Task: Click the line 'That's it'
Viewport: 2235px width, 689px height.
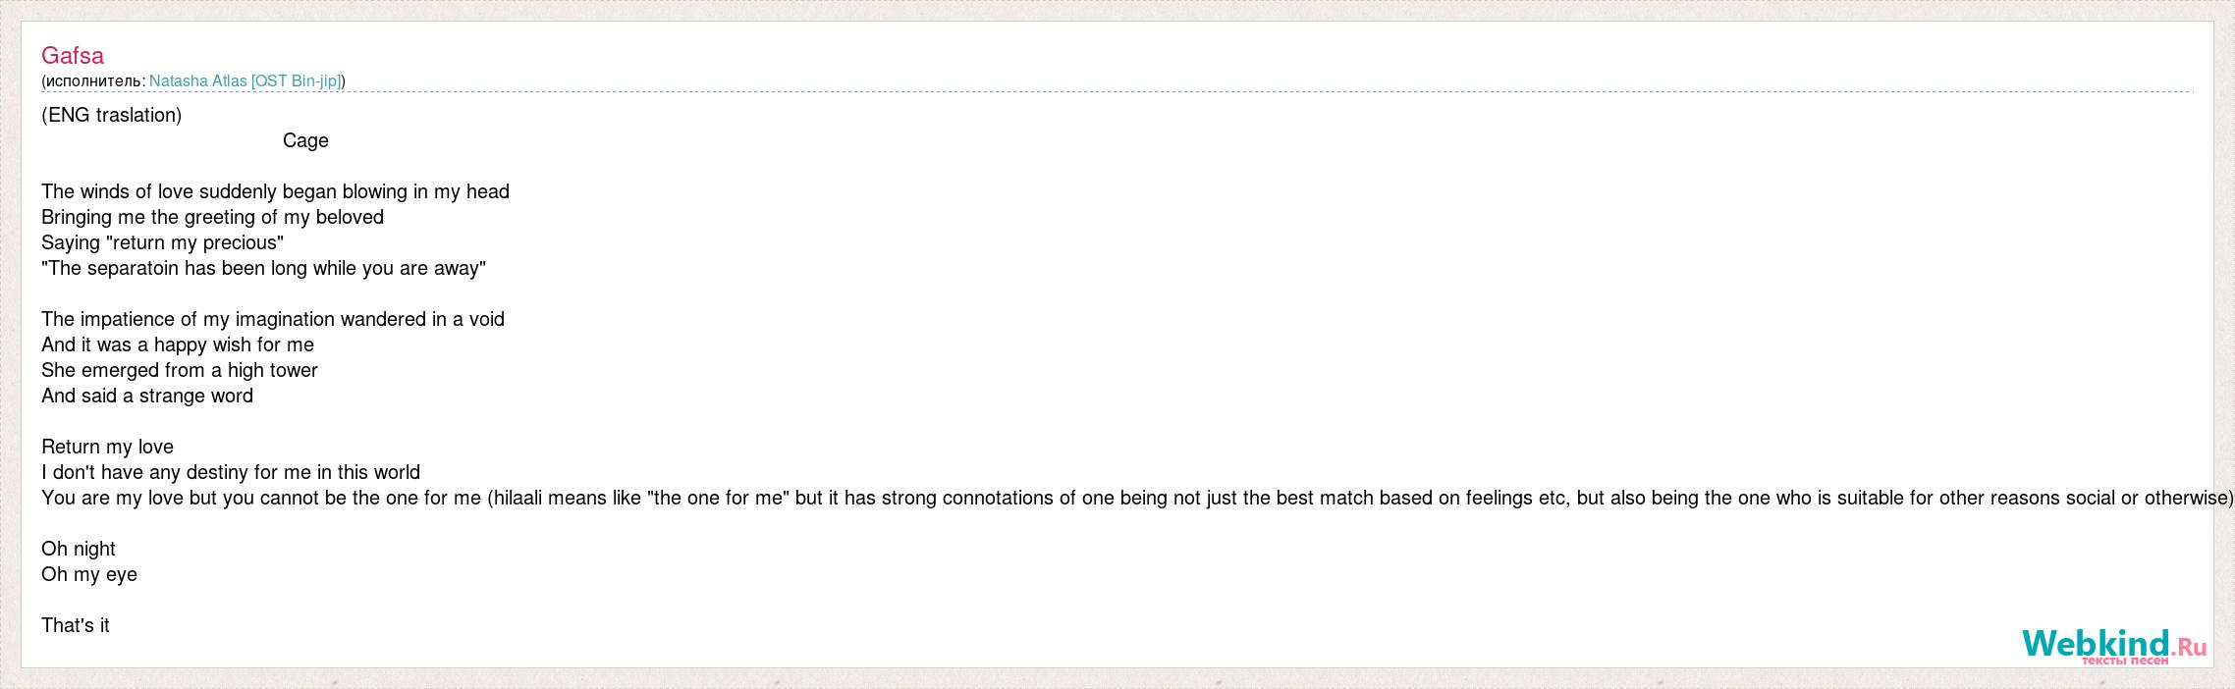Action: [76, 626]
